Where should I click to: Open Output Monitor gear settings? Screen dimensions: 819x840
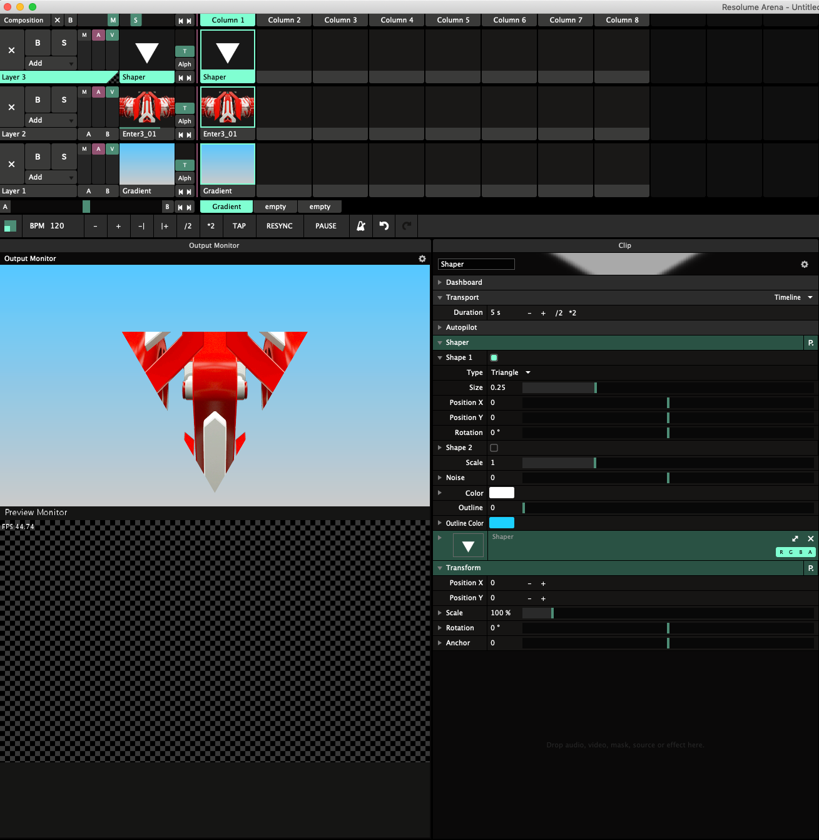(422, 259)
